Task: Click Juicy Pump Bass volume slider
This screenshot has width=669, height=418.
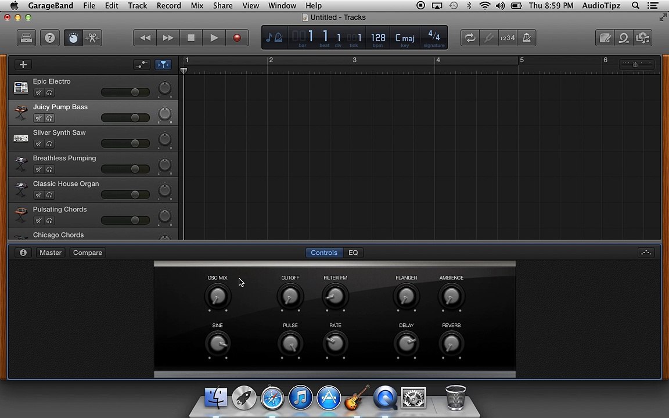Action: click(125, 118)
